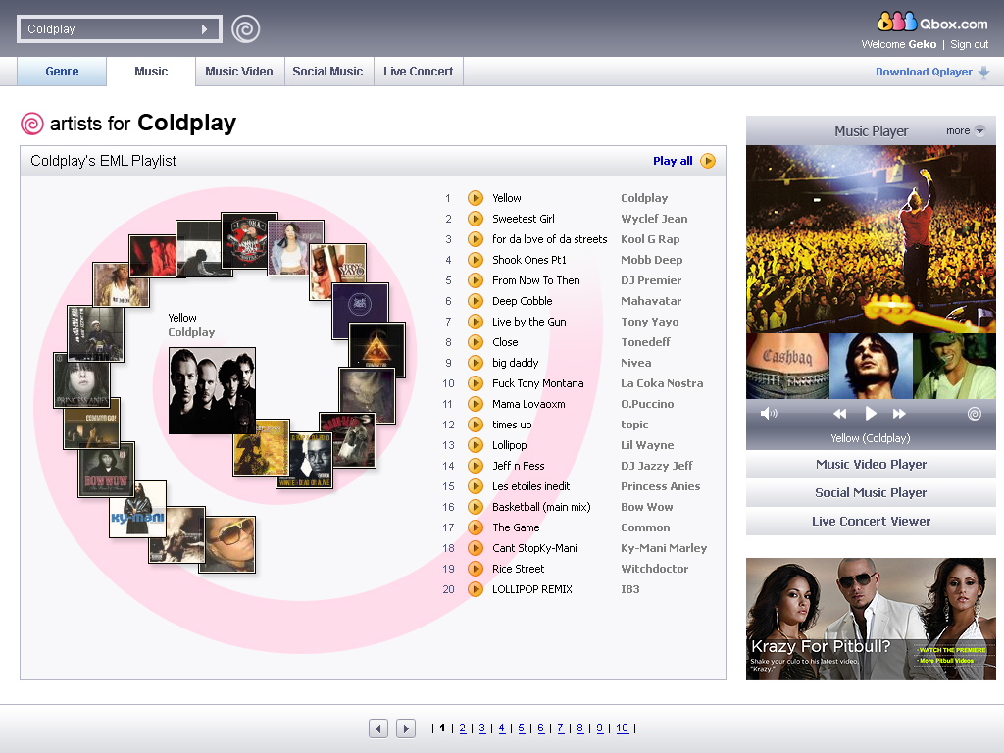This screenshot has height=753, width=1004.
Task: Play track 9 big daddy
Action: (476, 363)
